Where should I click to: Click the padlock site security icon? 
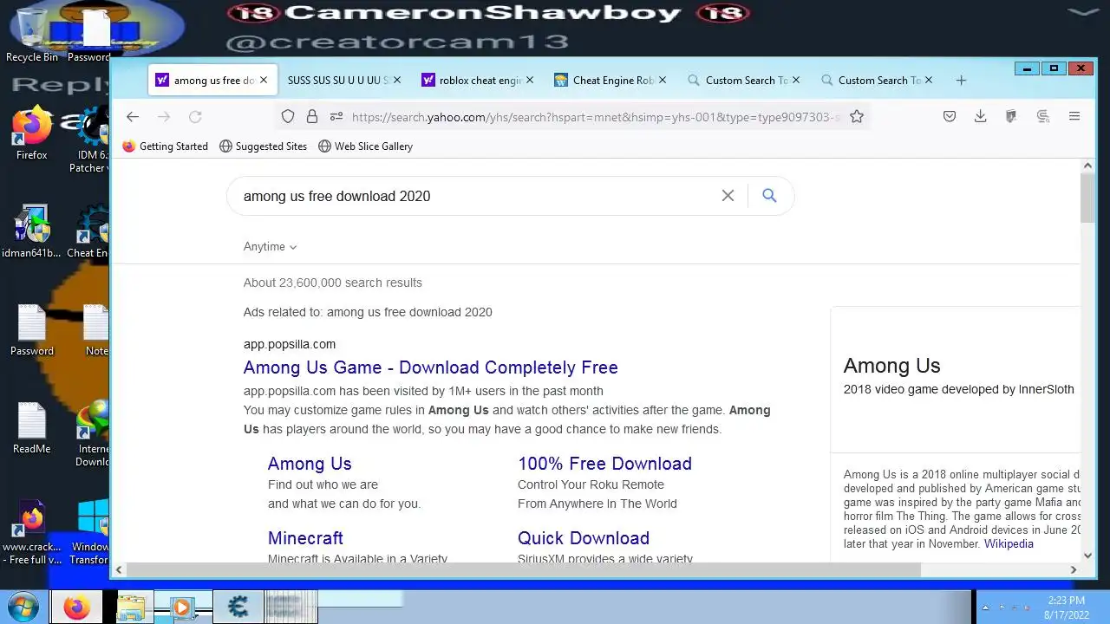click(312, 116)
